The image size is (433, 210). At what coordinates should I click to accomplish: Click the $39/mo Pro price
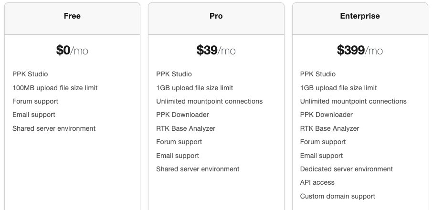click(x=216, y=50)
